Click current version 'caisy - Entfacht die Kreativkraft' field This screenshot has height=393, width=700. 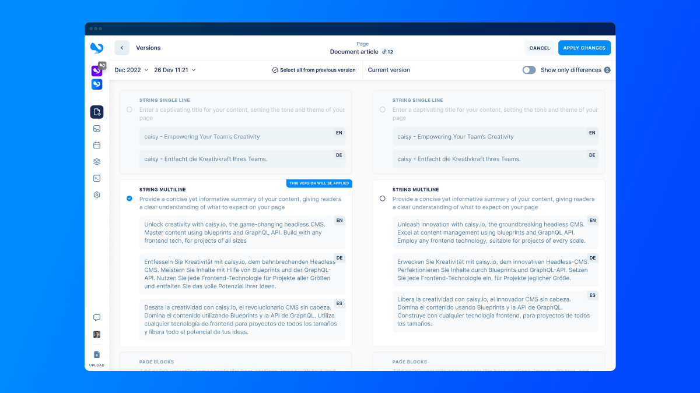pos(496,159)
